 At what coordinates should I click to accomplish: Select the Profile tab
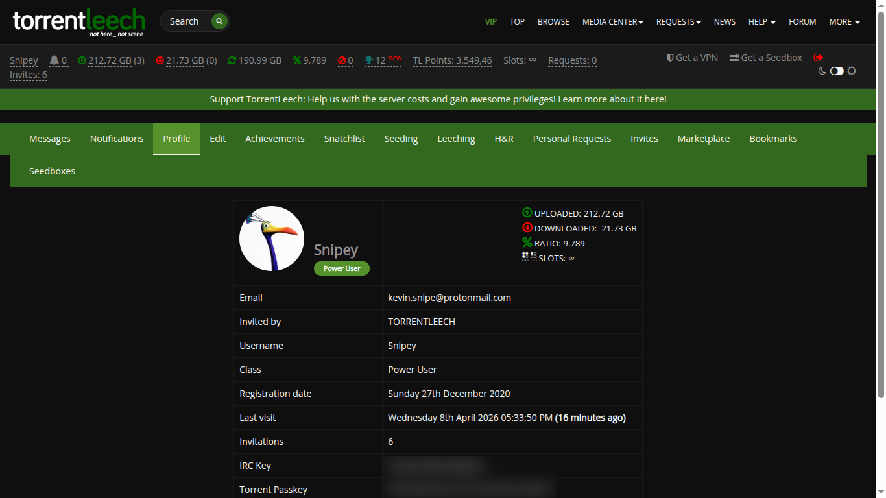click(176, 139)
